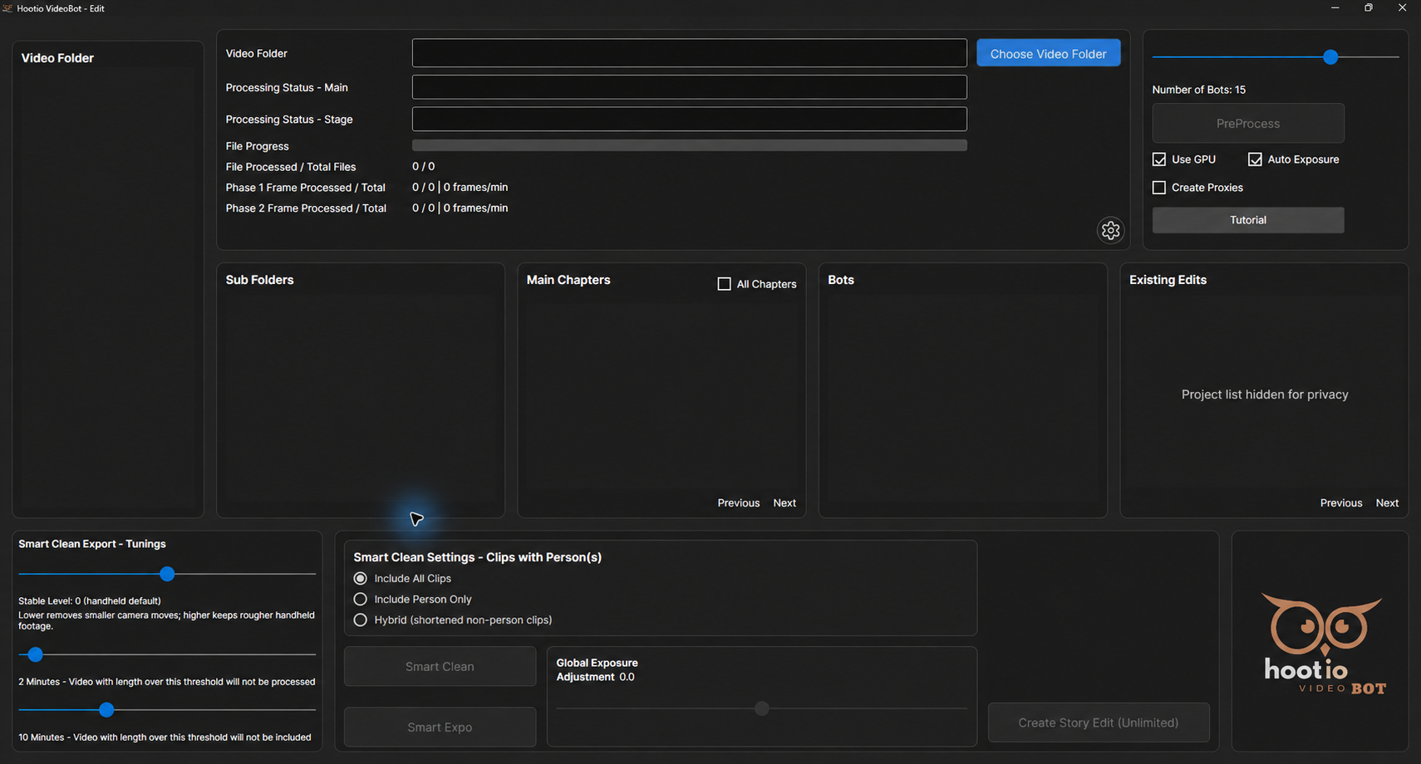Check the All Chapters box
The height and width of the screenshot is (764, 1421).
[x=724, y=284]
